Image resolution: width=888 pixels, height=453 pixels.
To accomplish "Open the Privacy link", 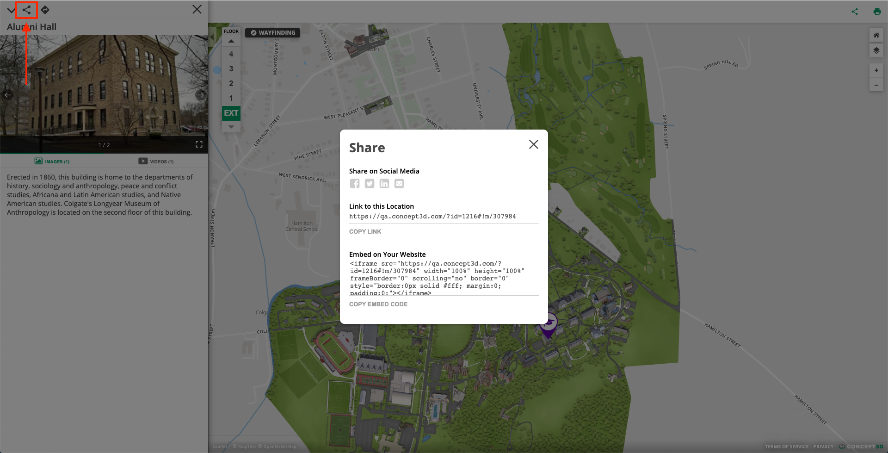I will (823, 447).
